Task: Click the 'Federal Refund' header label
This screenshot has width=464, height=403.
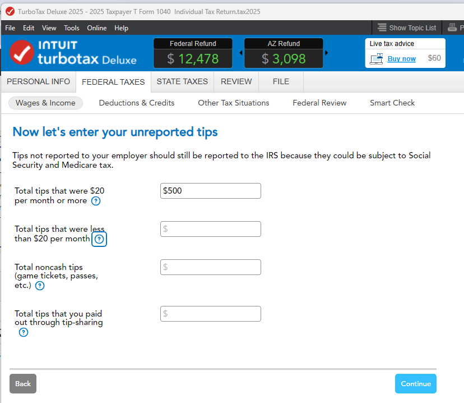Action: (x=193, y=44)
